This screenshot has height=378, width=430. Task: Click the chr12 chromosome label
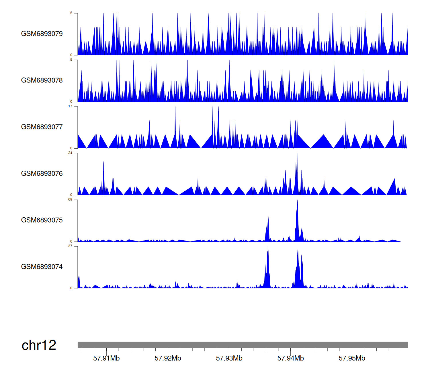pyautogui.click(x=39, y=345)
